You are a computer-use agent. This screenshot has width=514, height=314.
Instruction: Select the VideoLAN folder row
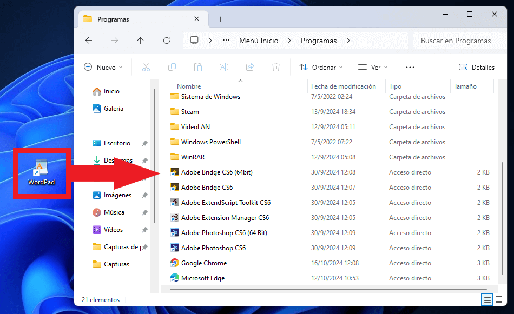329,126
